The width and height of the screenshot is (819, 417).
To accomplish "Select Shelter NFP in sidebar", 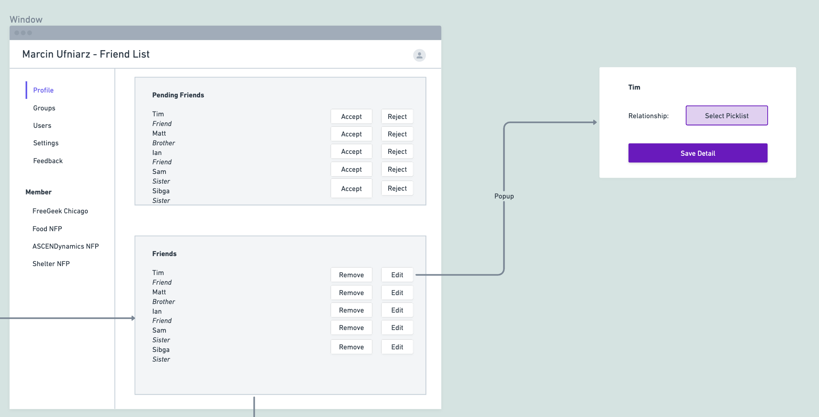I will [51, 264].
